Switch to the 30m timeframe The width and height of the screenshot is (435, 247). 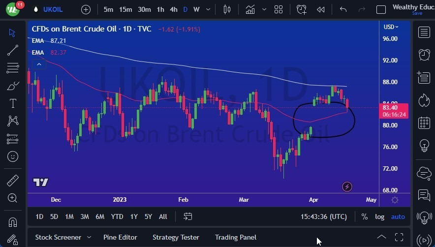[144, 10]
